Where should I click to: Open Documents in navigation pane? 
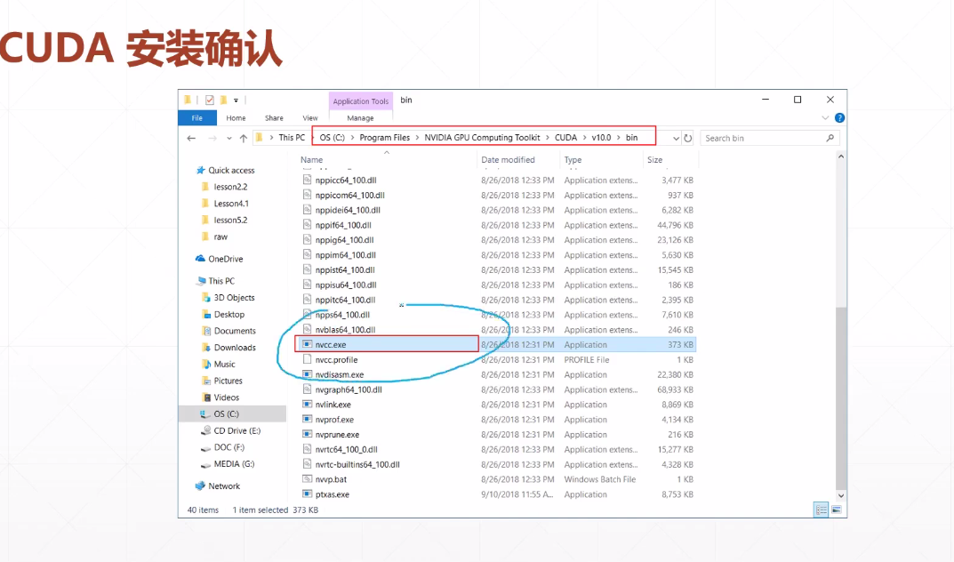point(235,331)
